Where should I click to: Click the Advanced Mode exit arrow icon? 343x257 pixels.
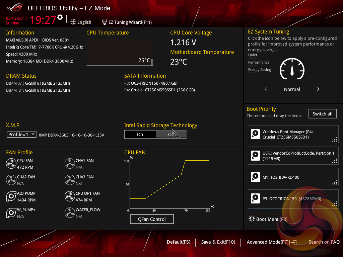pos(293,242)
